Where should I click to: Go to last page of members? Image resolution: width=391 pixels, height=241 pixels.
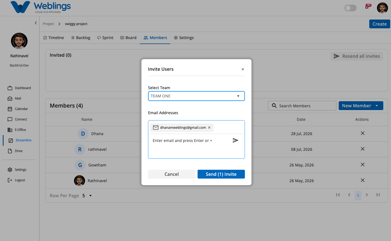[x=378, y=195]
